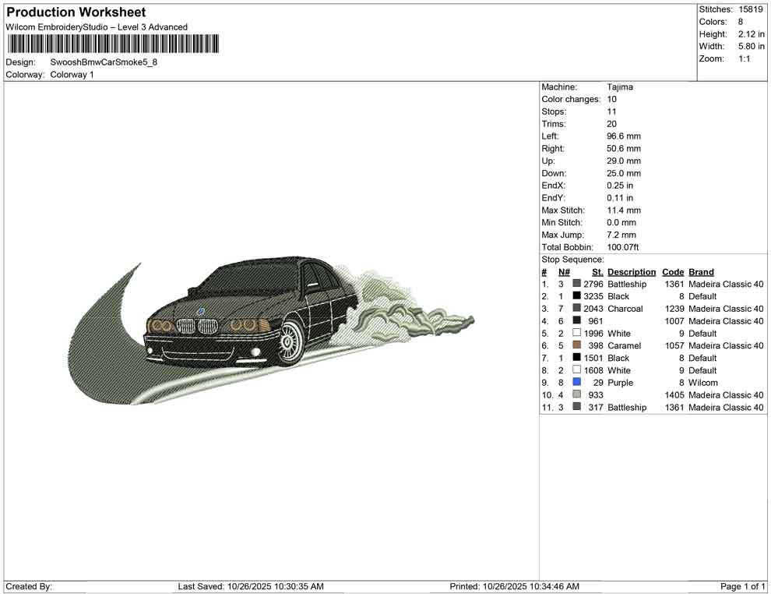Select the White swatch with 1996 stitches
This screenshot has width=771, height=594.
(x=576, y=334)
